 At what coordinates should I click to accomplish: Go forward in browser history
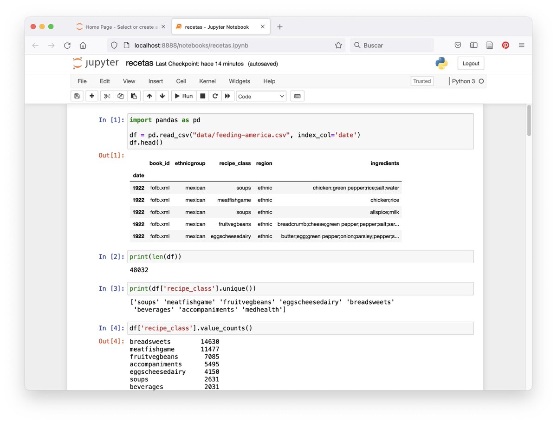[x=52, y=45]
